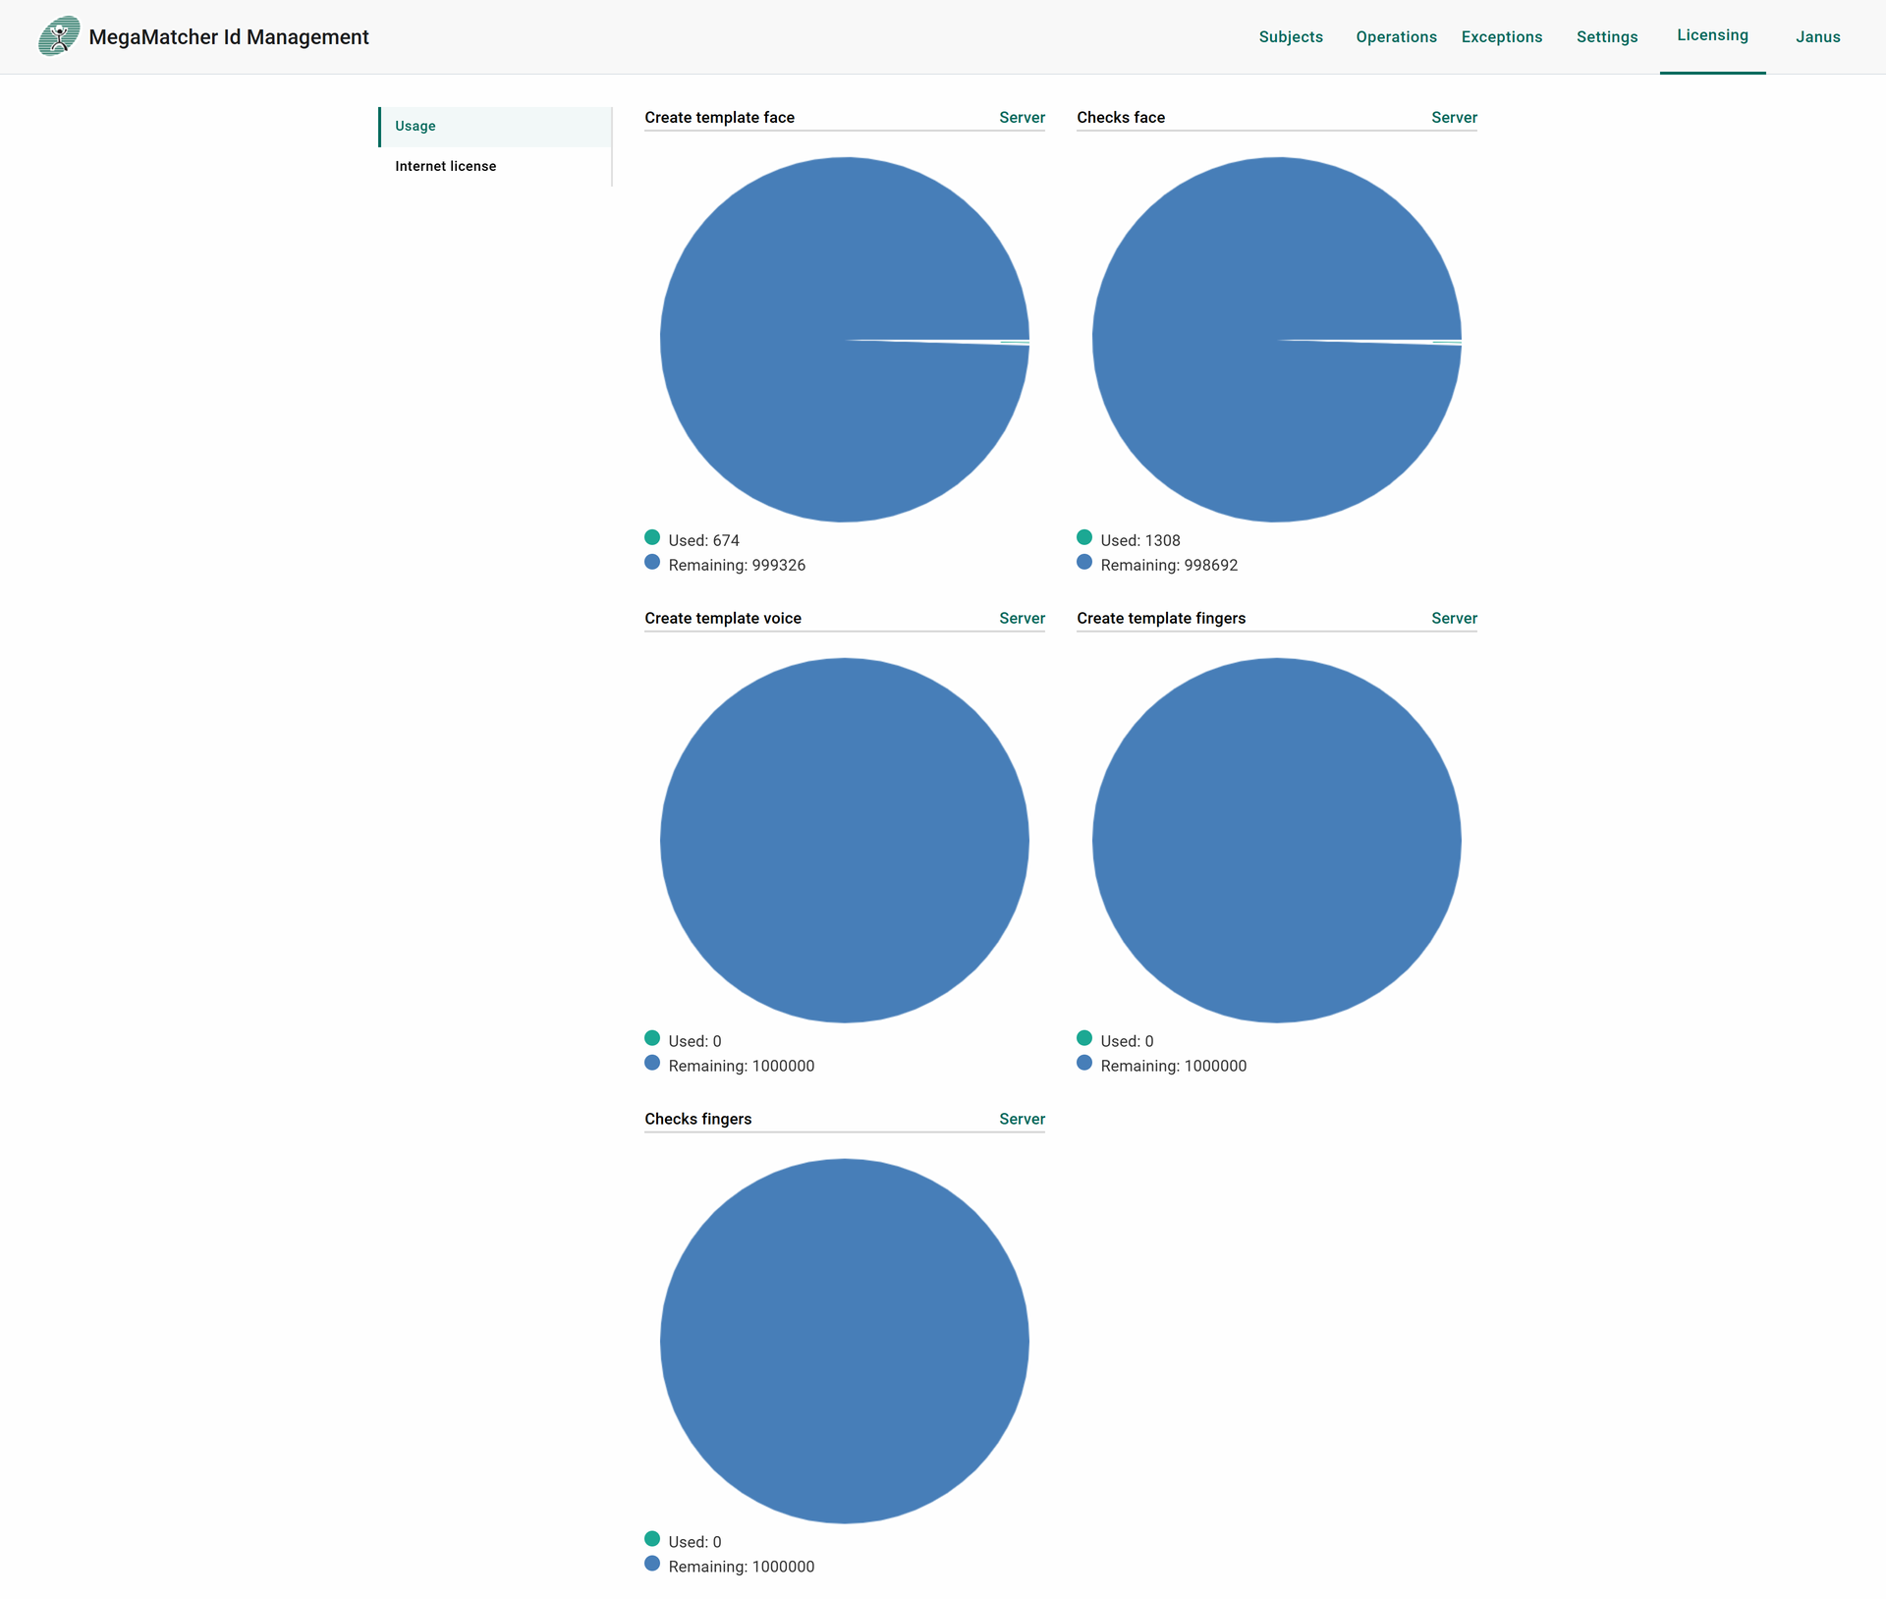Click the 'Remaining: 998692' legend text
1886x1599 pixels.
pyautogui.click(x=1169, y=566)
